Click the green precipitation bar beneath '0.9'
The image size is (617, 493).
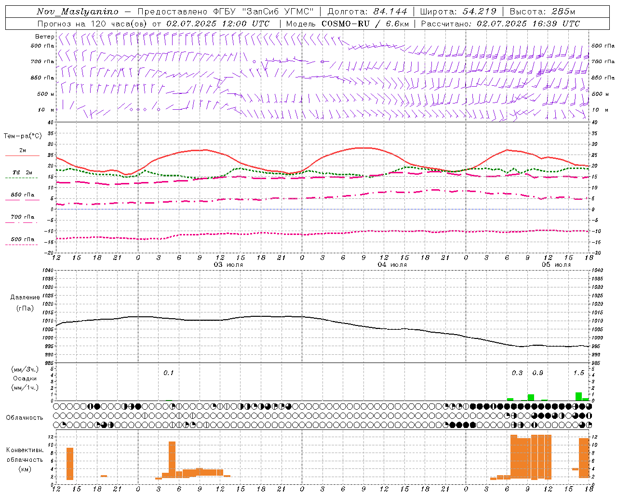click(x=531, y=398)
